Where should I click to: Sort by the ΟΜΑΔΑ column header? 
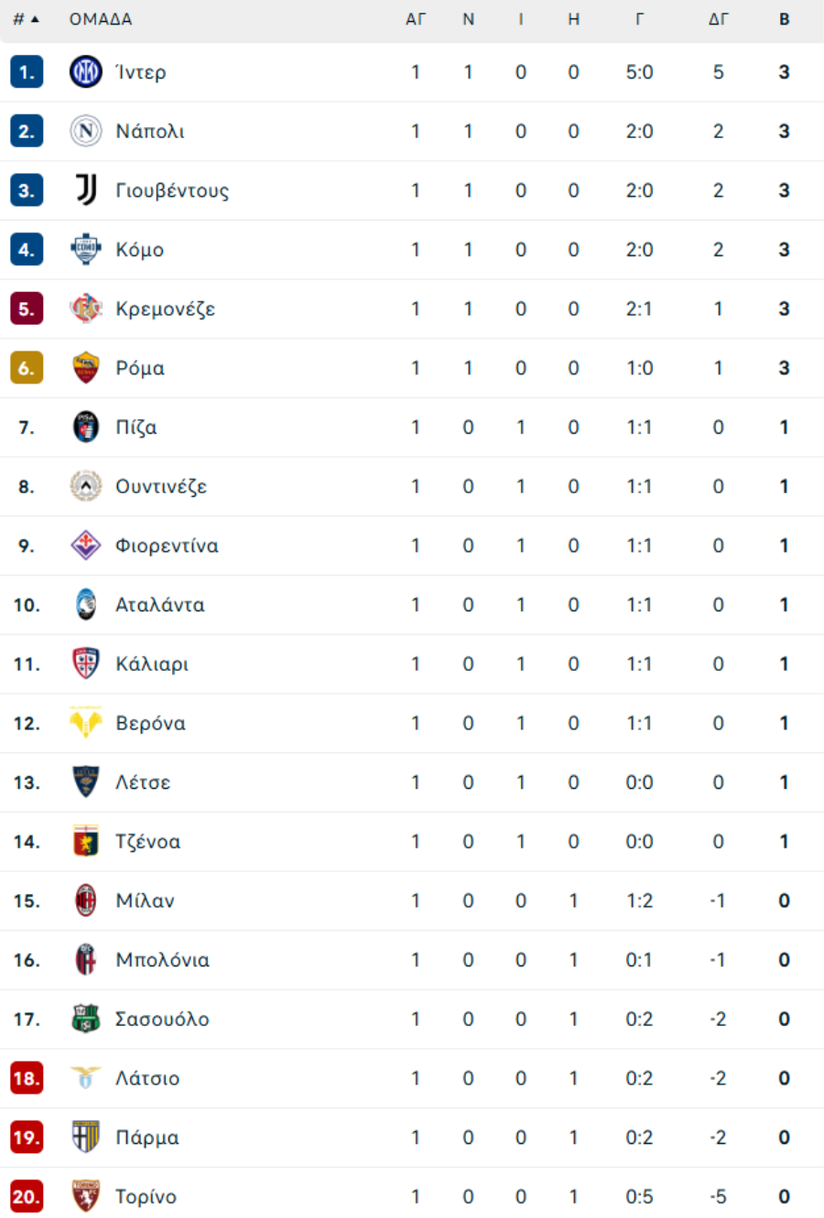[101, 19]
